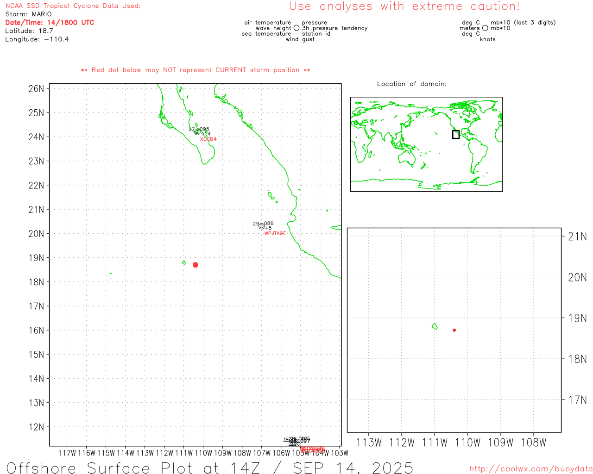Select the station circle above XCCB4
This screenshot has height=474, width=593.
tap(197, 132)
